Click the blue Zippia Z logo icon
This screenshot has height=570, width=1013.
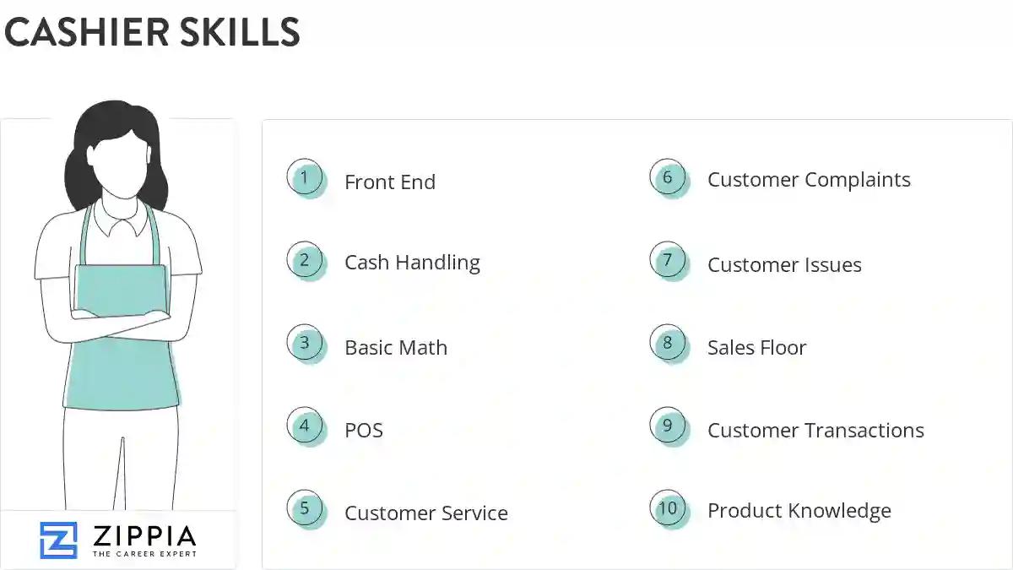point(58,540)
